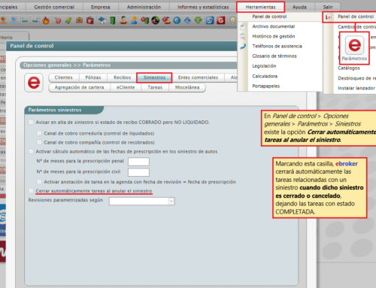Check Avisar en alta de siniestro option

coord(31,122)
